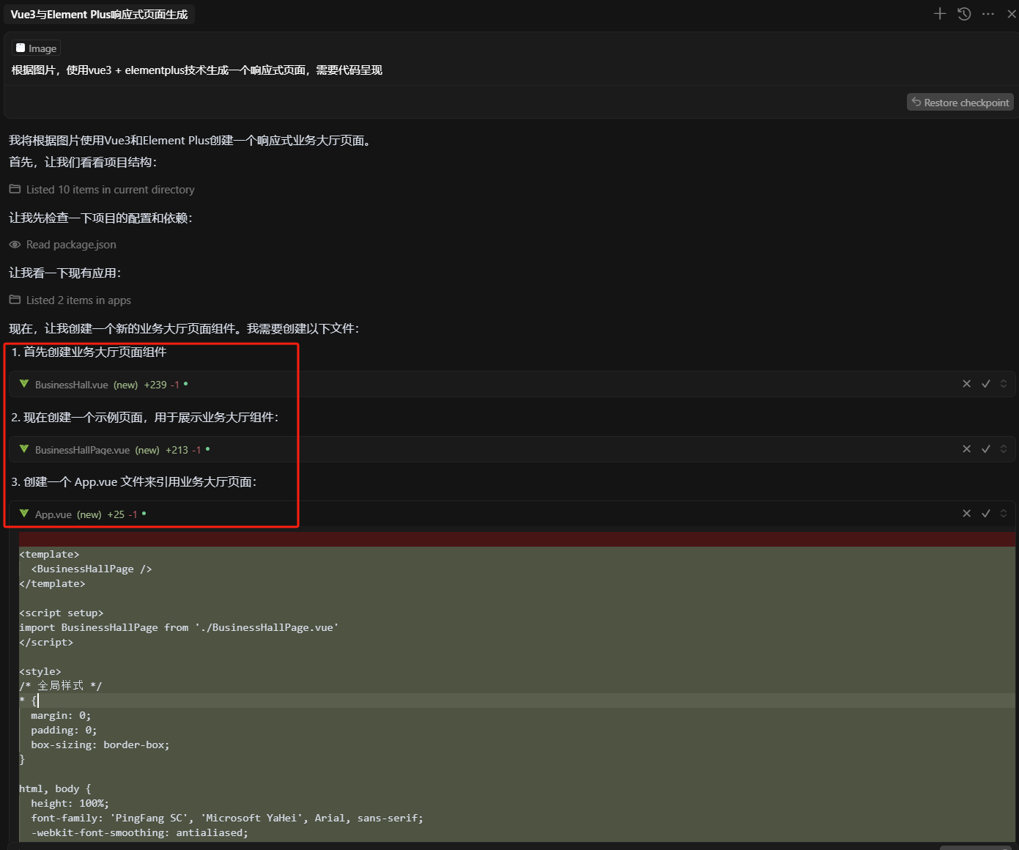Click Vue icon beside BusinessHallPage.vue
The width and height of the screenshot is (1019, 850).
24,449
